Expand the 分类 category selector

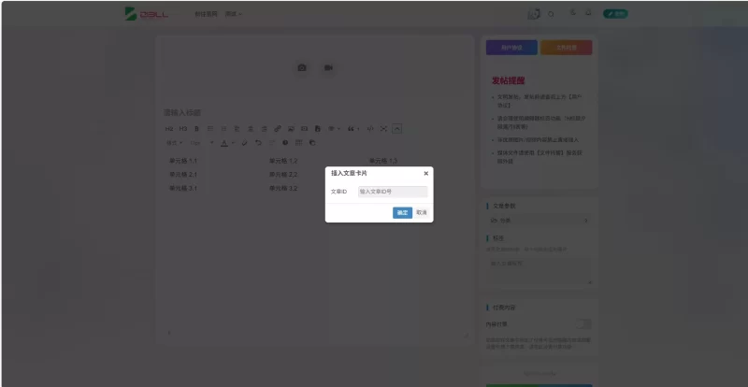tap(539, 221)
